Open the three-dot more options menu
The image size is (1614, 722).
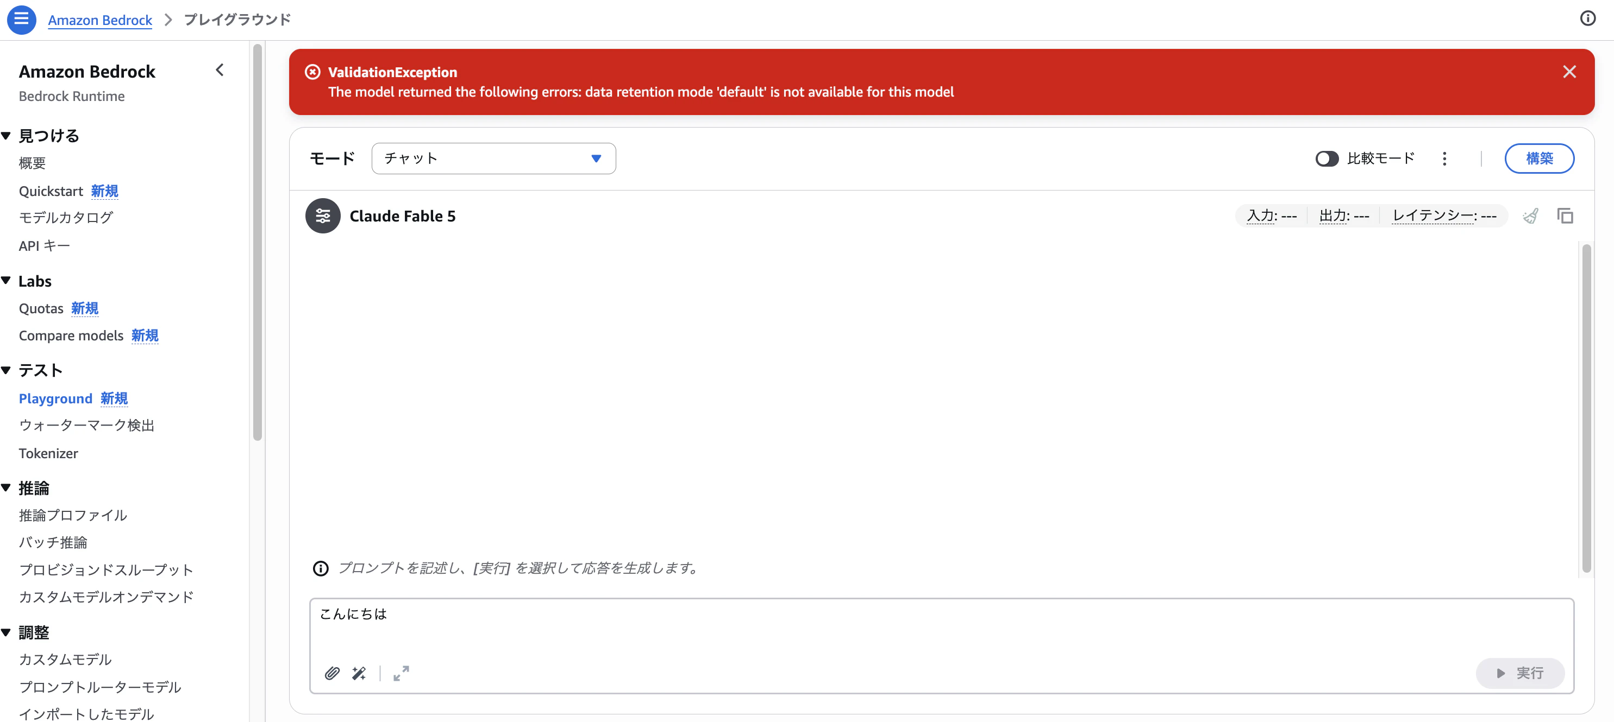pyautogui.click(x=1444, y=159)
